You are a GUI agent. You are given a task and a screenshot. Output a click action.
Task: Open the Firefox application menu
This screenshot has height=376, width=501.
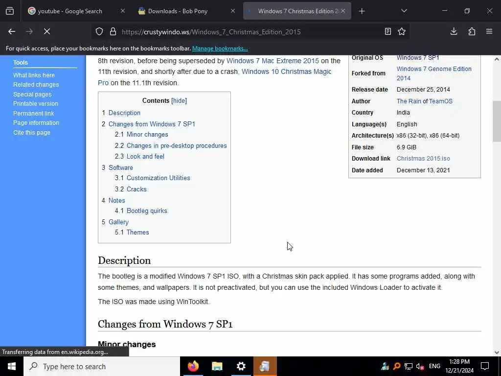(489, 31)
